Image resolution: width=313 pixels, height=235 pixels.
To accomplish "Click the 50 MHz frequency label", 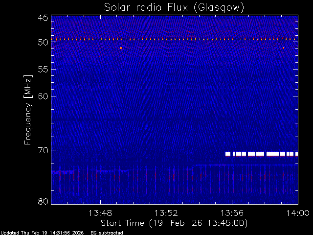I will click(x=43, y=43).
